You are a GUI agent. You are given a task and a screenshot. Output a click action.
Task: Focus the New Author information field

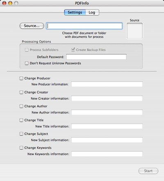107,112
